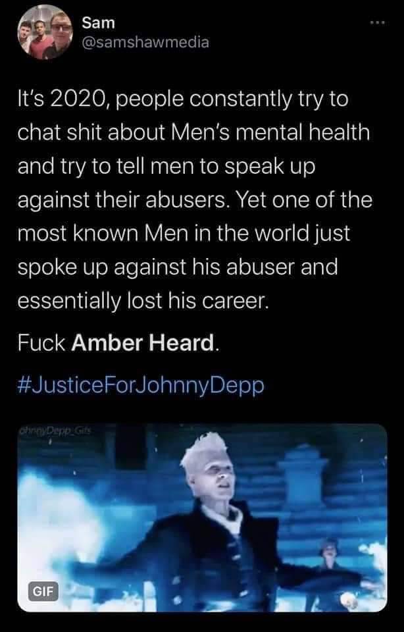Open the tweet's three-dot more options menu

[378, 22]
